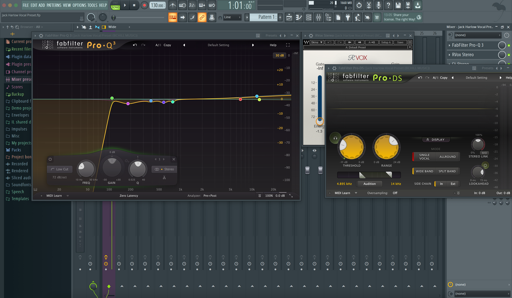Click the Pro-Q 3 full screen icon
Image resolution: width=512 pixels, height=298 pixels.
(x=288, y=45)
